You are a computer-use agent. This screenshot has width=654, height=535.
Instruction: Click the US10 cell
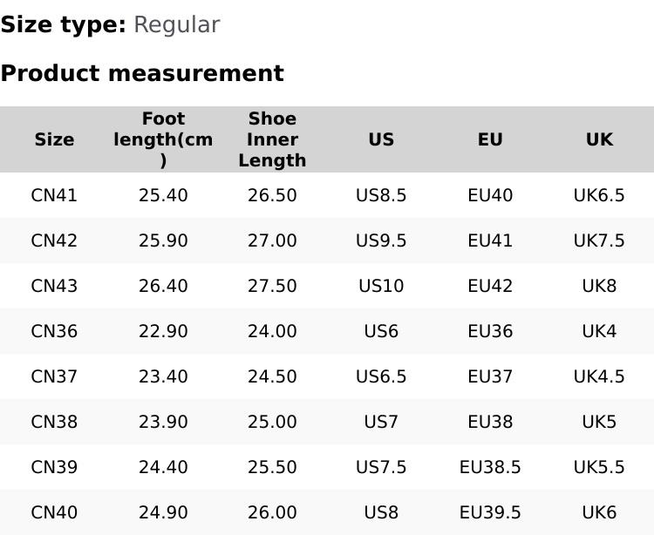tap(381, 286)
